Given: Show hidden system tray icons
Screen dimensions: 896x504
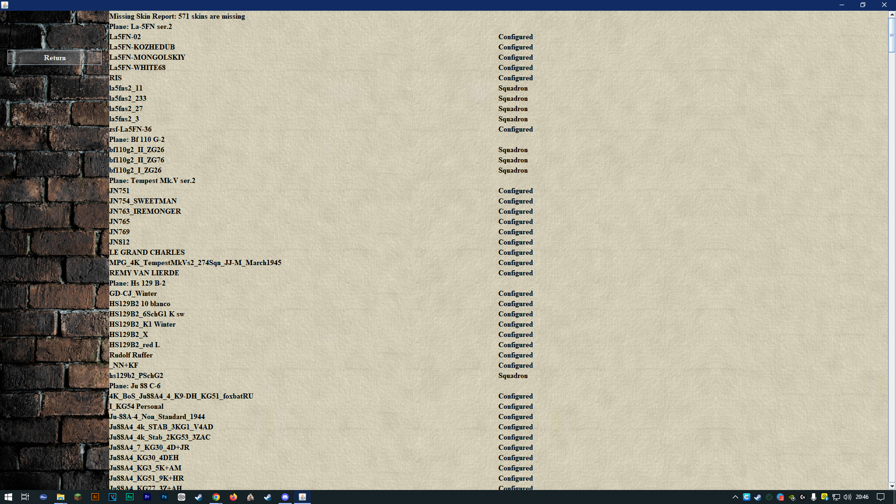Looking at the screenshot, I should coord(735,497).
